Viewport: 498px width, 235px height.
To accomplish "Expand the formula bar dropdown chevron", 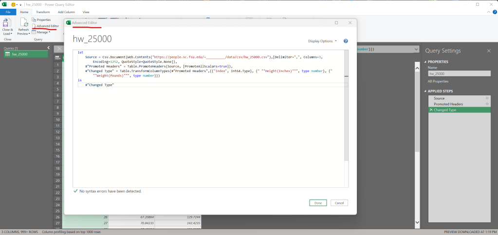I will coord(416,49).
